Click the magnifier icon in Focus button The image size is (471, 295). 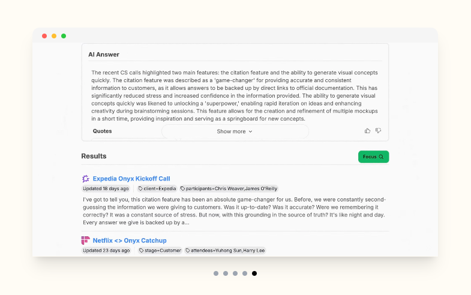click(381, 156)
